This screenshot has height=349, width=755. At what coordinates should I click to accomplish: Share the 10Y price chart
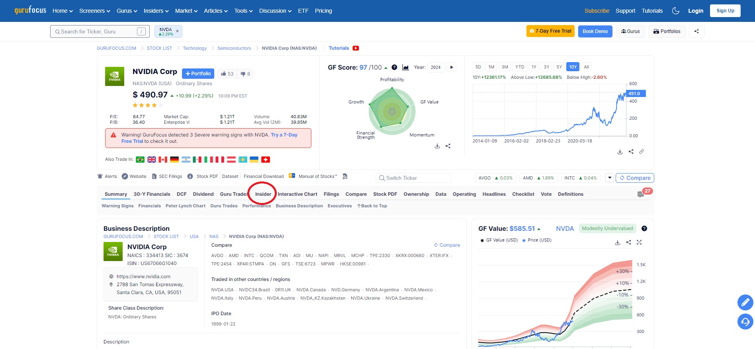coord(631,152)
